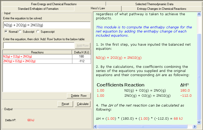Screen dimensions: 203x130
Task: Click the Reset button
Action: pyautogui.click(x=65, y=104)
